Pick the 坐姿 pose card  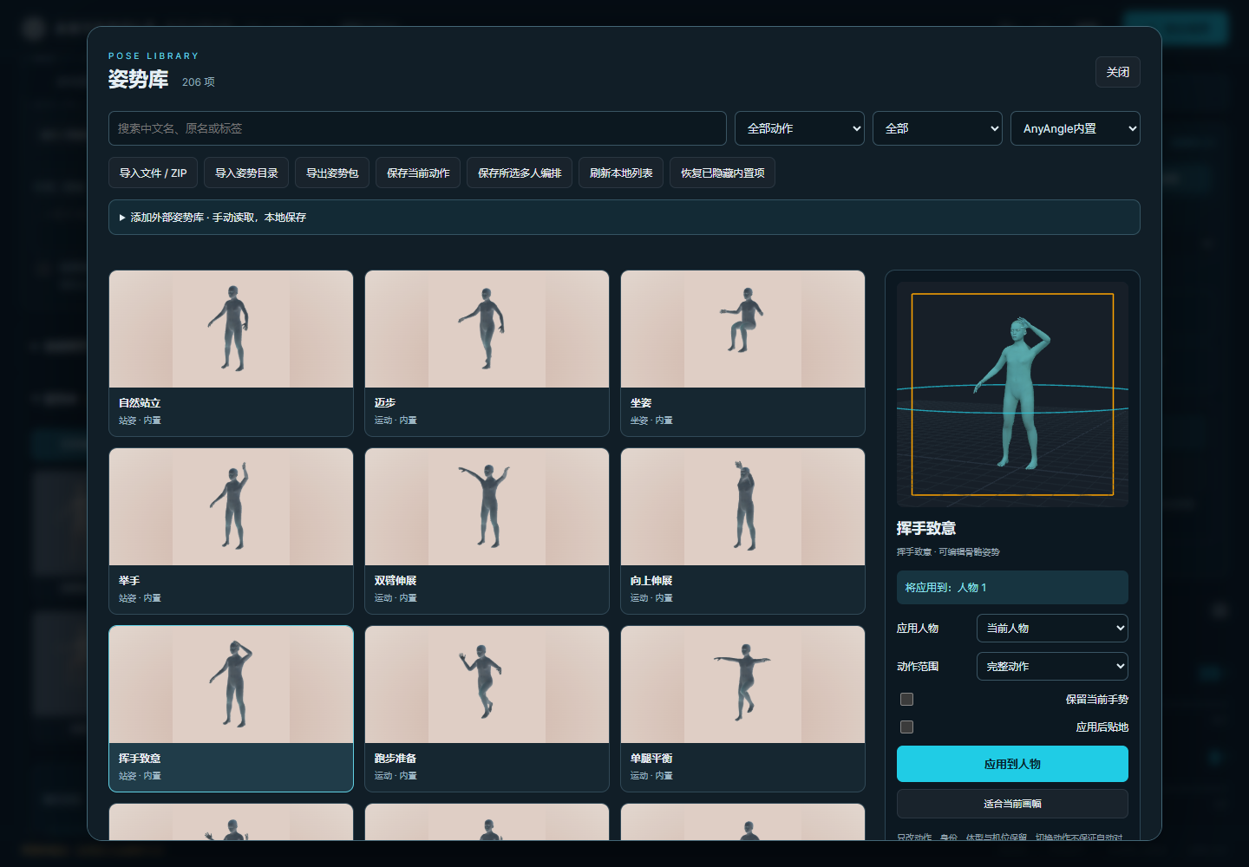pos(742,353)
